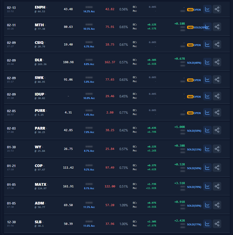Click the MTH ticker symbol
This screenshot has height=235, width=233.
(39, 25)
